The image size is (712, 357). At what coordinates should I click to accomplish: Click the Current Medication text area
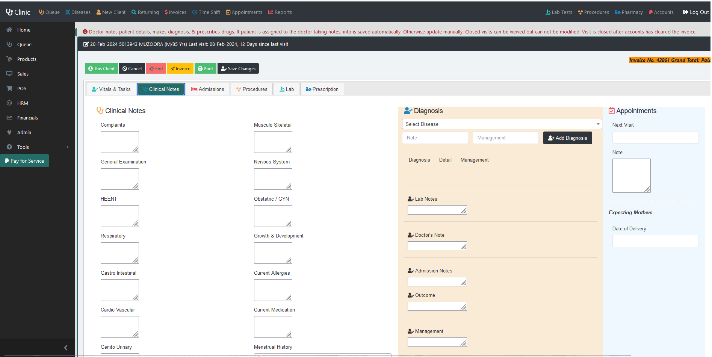(273, 327)
